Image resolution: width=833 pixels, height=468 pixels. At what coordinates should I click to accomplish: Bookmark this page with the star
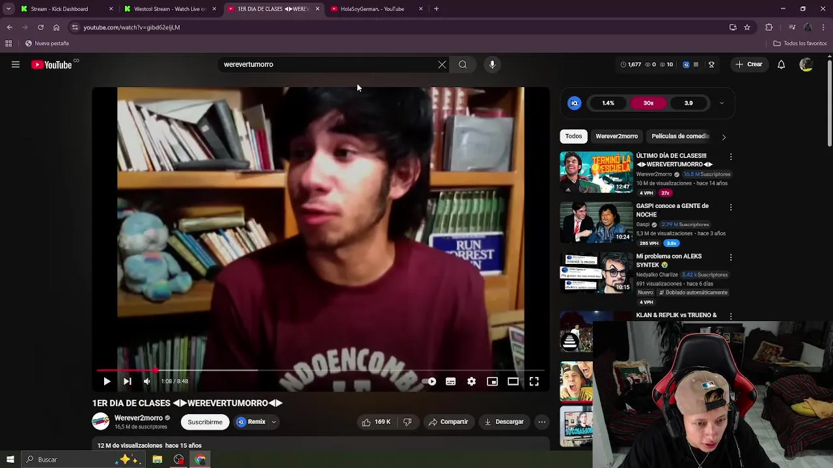tap(747, 27)
